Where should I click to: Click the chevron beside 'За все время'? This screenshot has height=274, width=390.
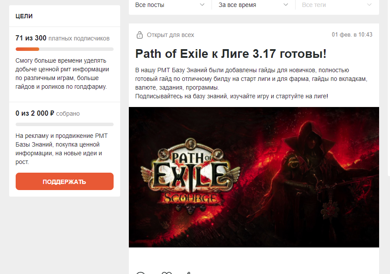click(x=286, y=4)
